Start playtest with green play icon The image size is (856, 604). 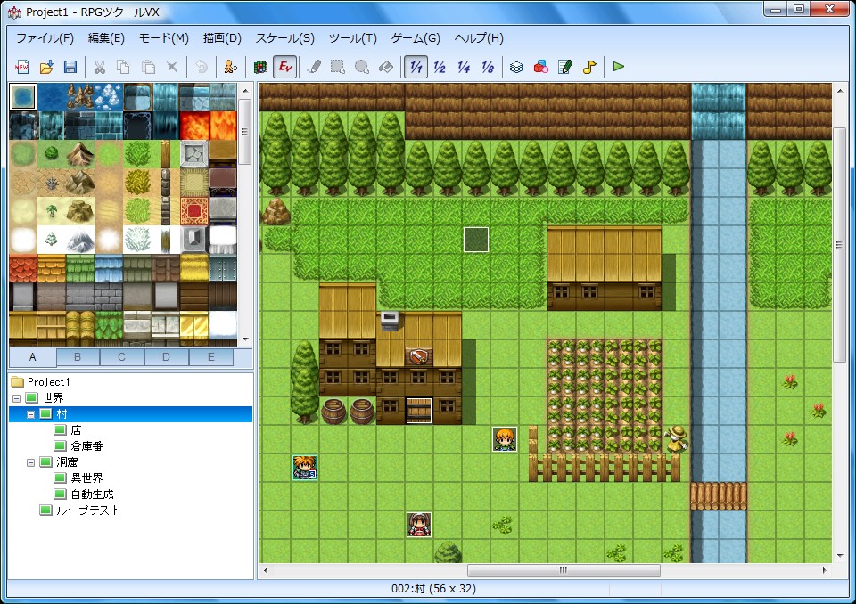click(619, 67)
